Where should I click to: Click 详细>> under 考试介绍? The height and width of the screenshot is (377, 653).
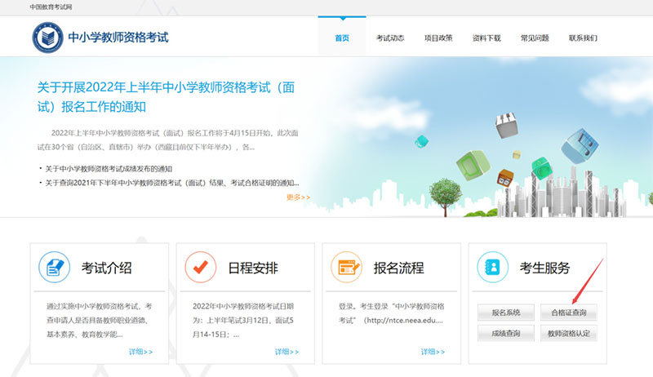pyautogui.click(x=140, y=352)
